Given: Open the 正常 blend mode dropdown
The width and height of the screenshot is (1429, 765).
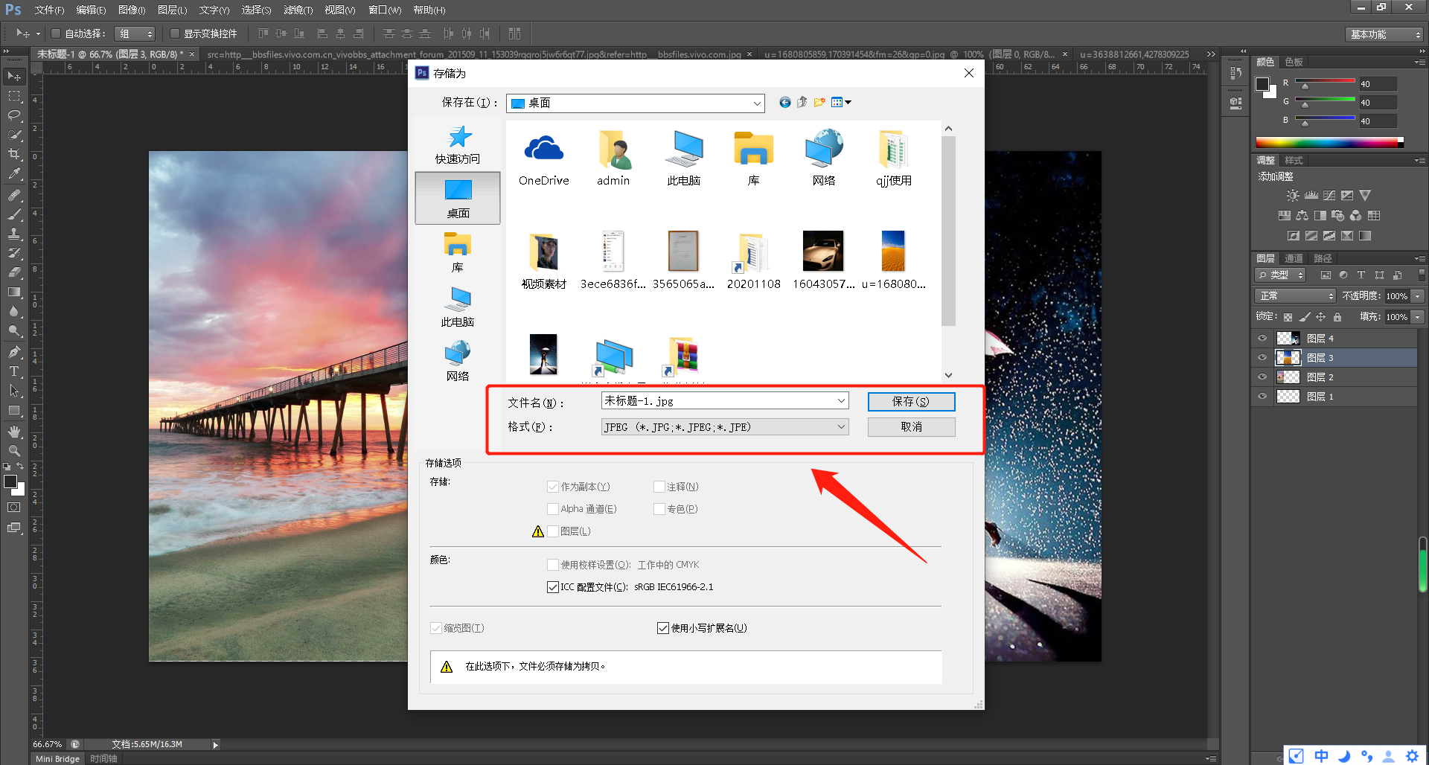Looking at the screenshot, I should tap(1296, 296).
